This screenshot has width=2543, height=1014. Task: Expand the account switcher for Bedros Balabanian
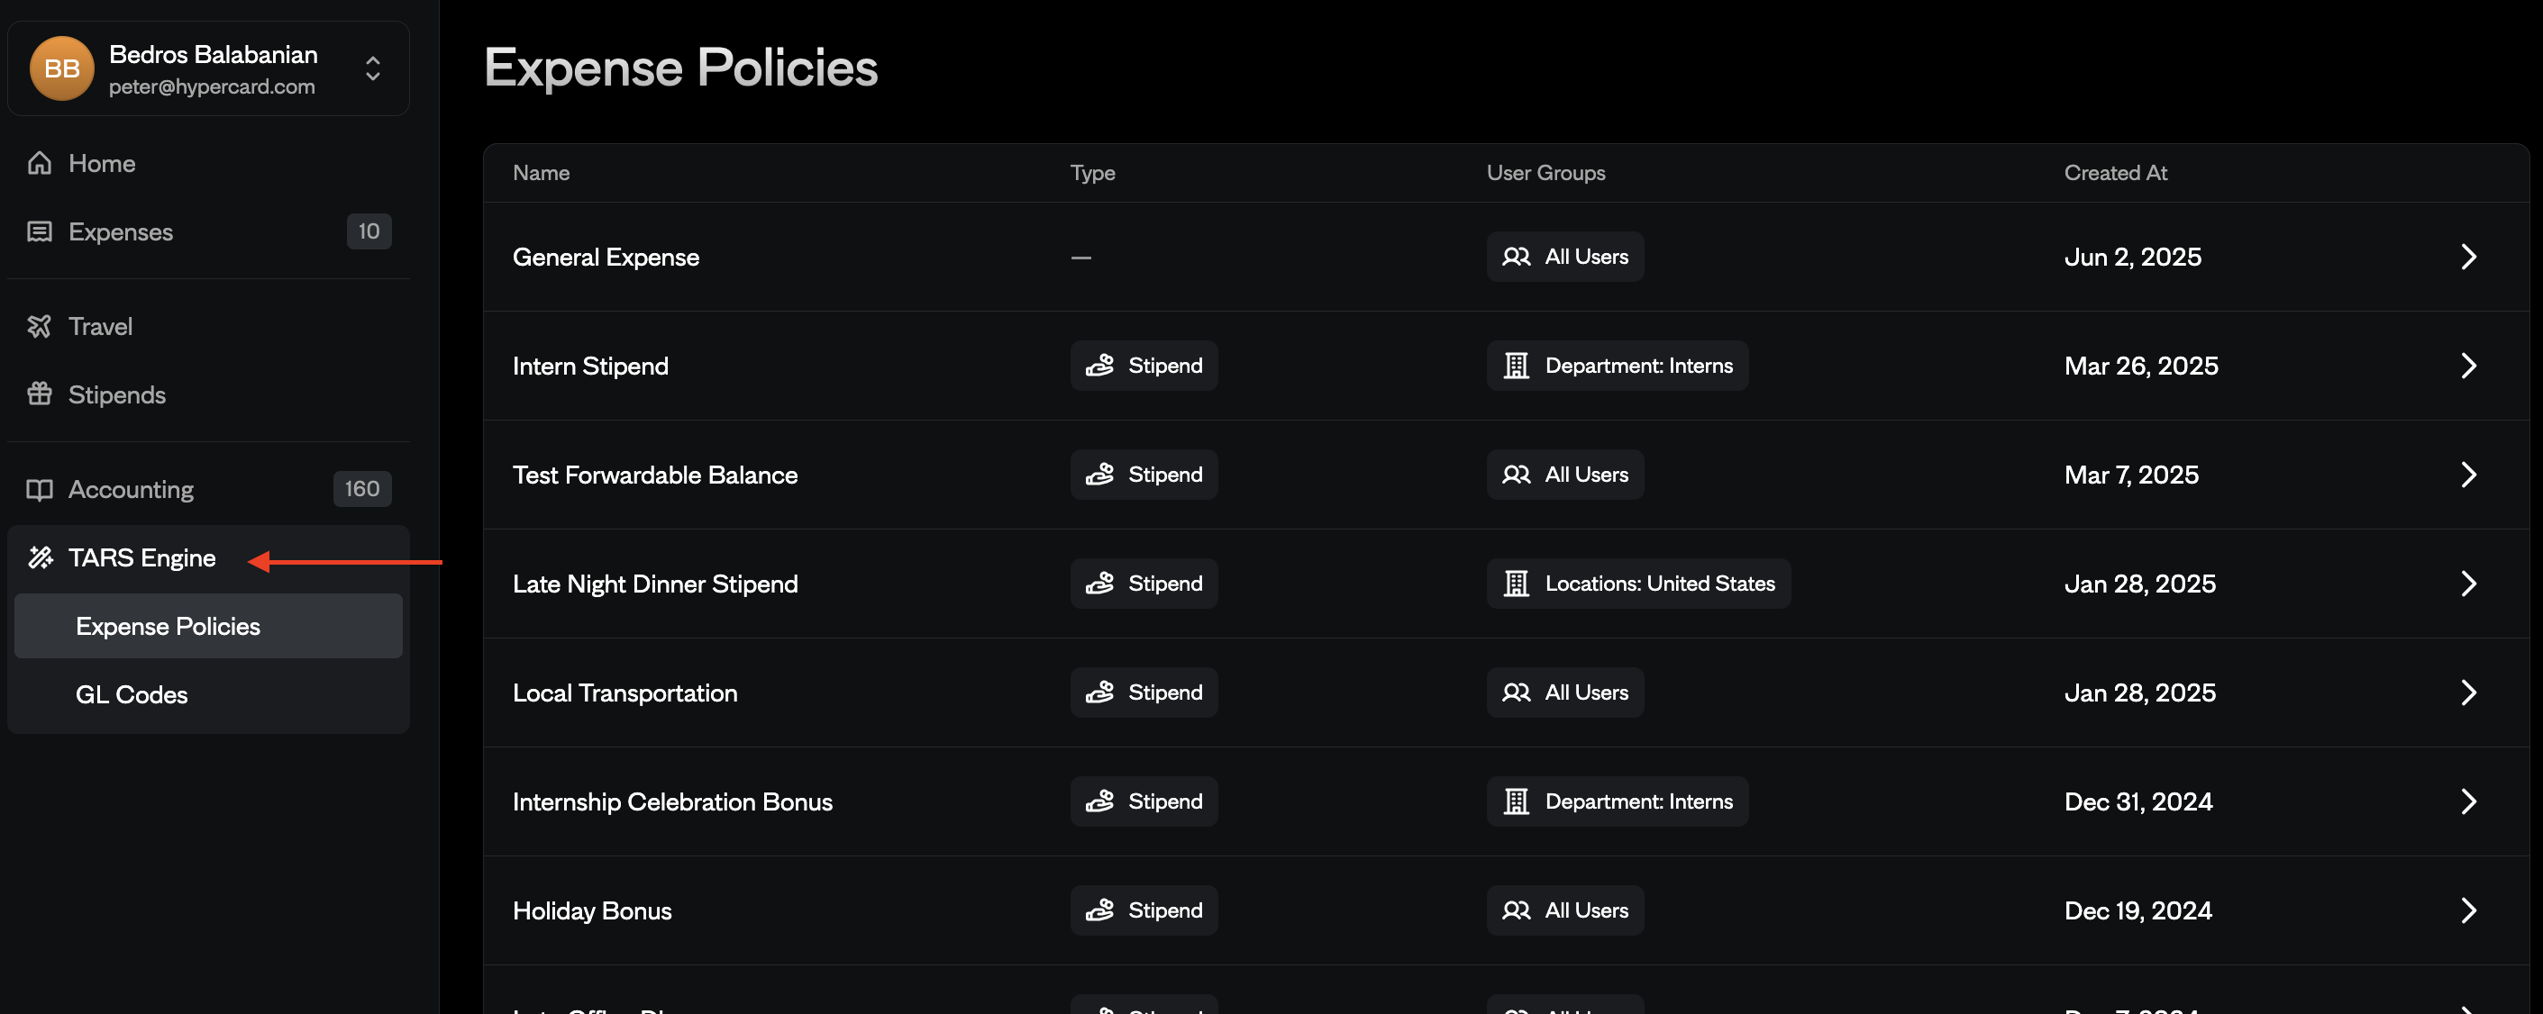pos(373,68)
